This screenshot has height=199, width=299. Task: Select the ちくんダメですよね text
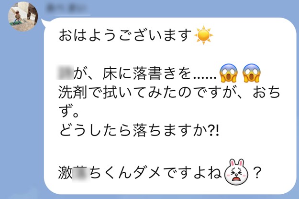pyautogui.click(x=156, y=172)
